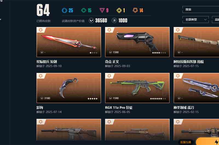Image resolution: width=219 pixels, height=145 pixels.
Task: Click the rarity badge on 影钩 card
Action: [41, 76]
